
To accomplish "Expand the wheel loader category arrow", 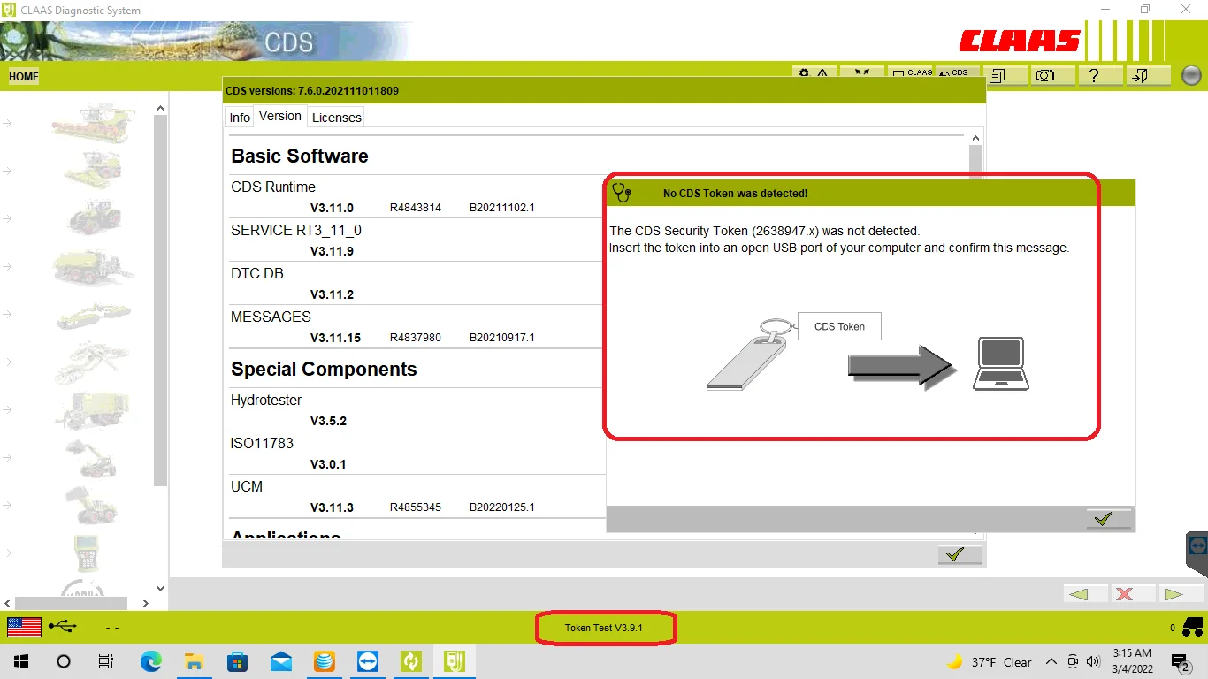I will point(7,505).
